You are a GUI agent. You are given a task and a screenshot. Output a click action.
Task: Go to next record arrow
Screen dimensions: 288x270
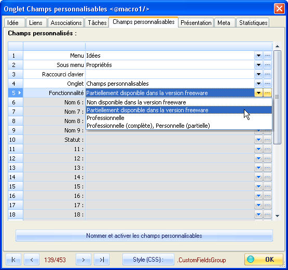(84, 260)
